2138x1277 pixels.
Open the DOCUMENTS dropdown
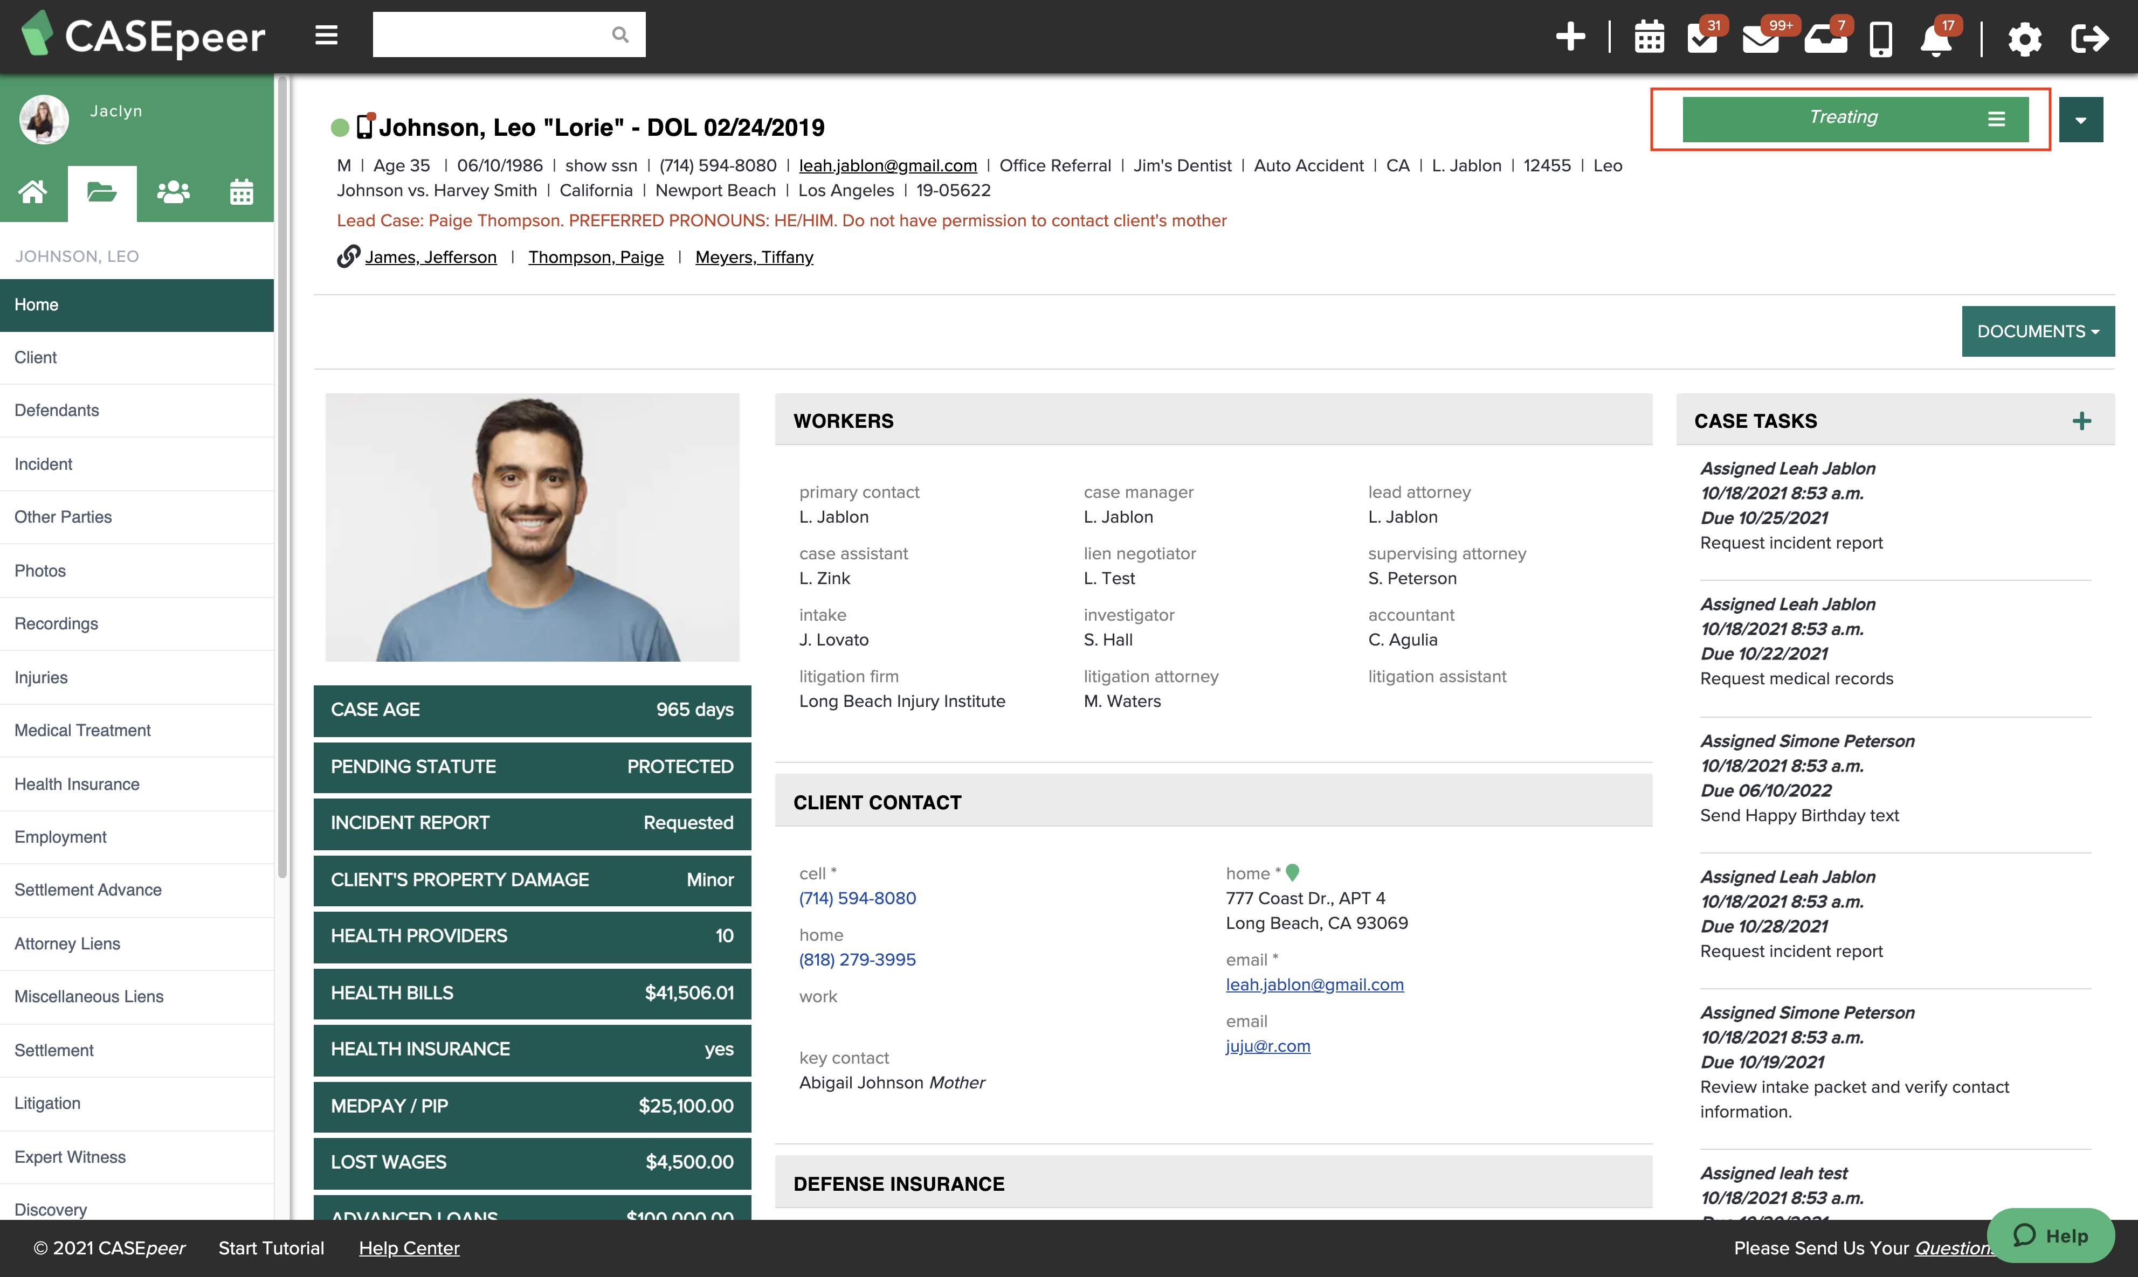coord(2037,331)
